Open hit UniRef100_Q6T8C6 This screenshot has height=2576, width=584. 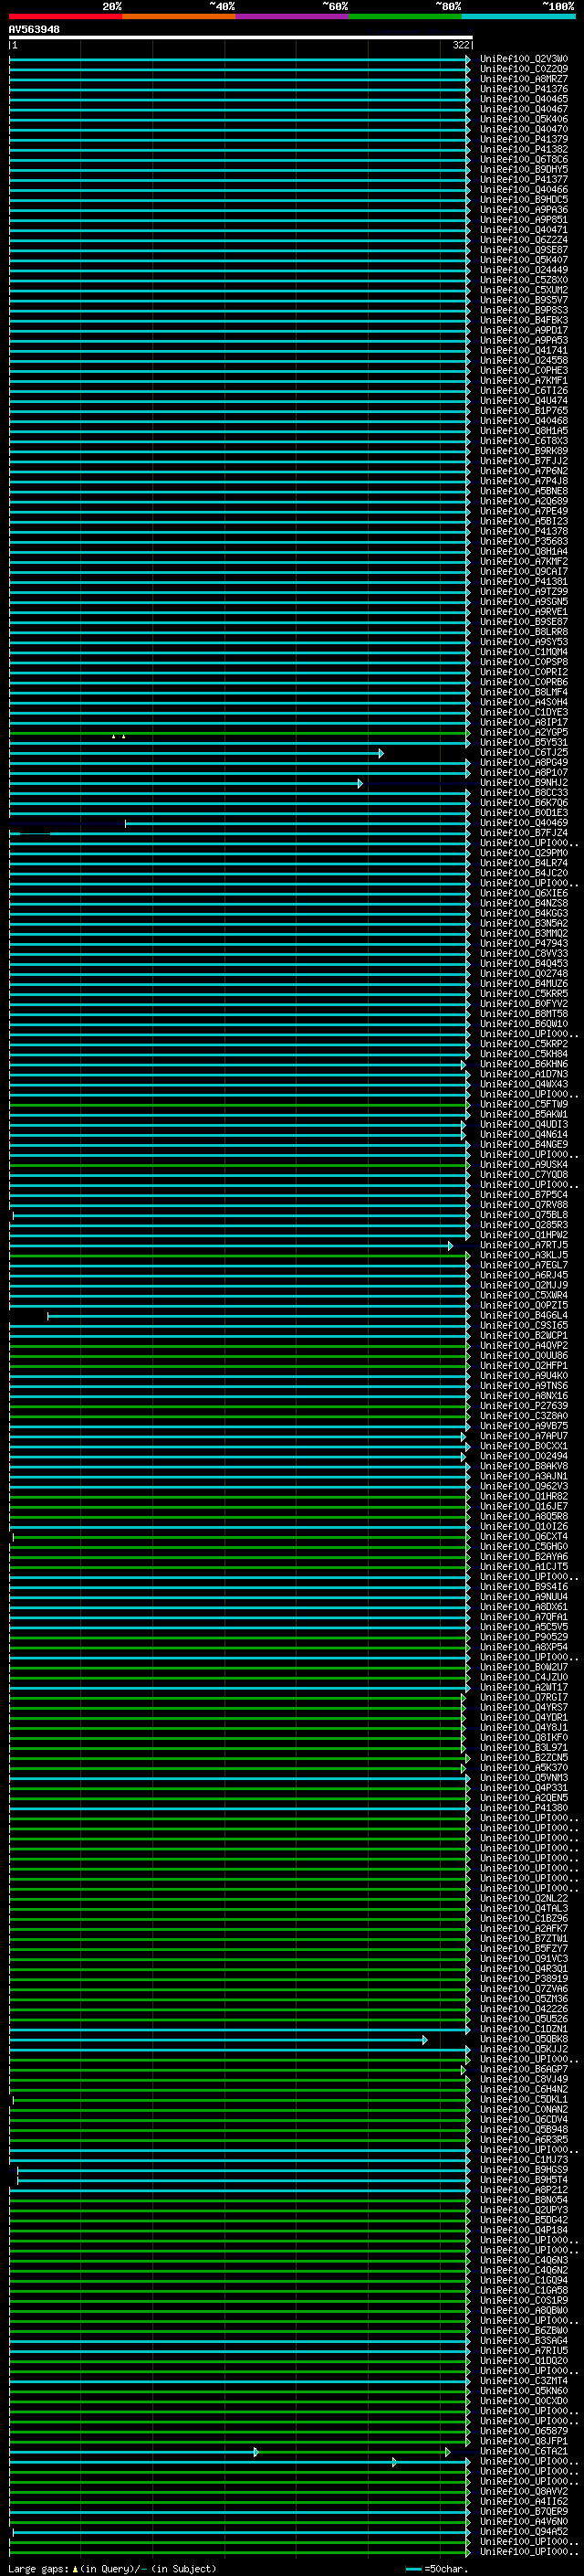coord(524,159)
